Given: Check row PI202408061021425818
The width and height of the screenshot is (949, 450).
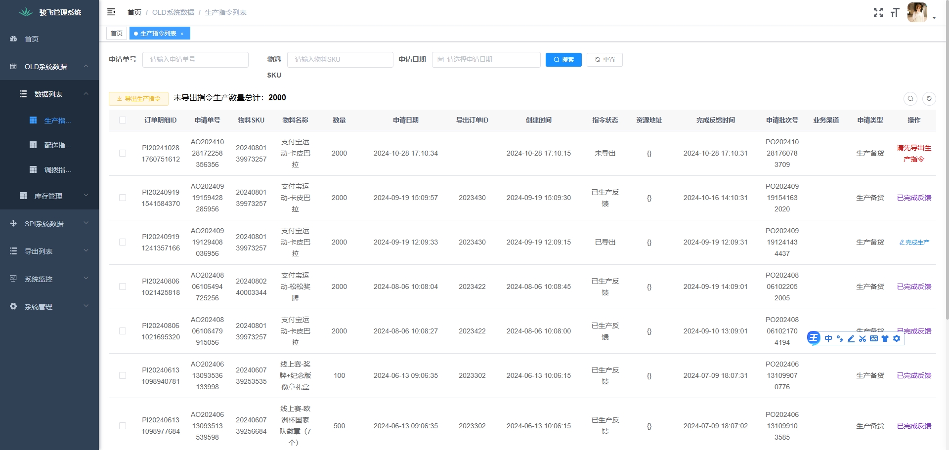Looking at the screenshot, I should pyautogui.click(x=123, y=286).
